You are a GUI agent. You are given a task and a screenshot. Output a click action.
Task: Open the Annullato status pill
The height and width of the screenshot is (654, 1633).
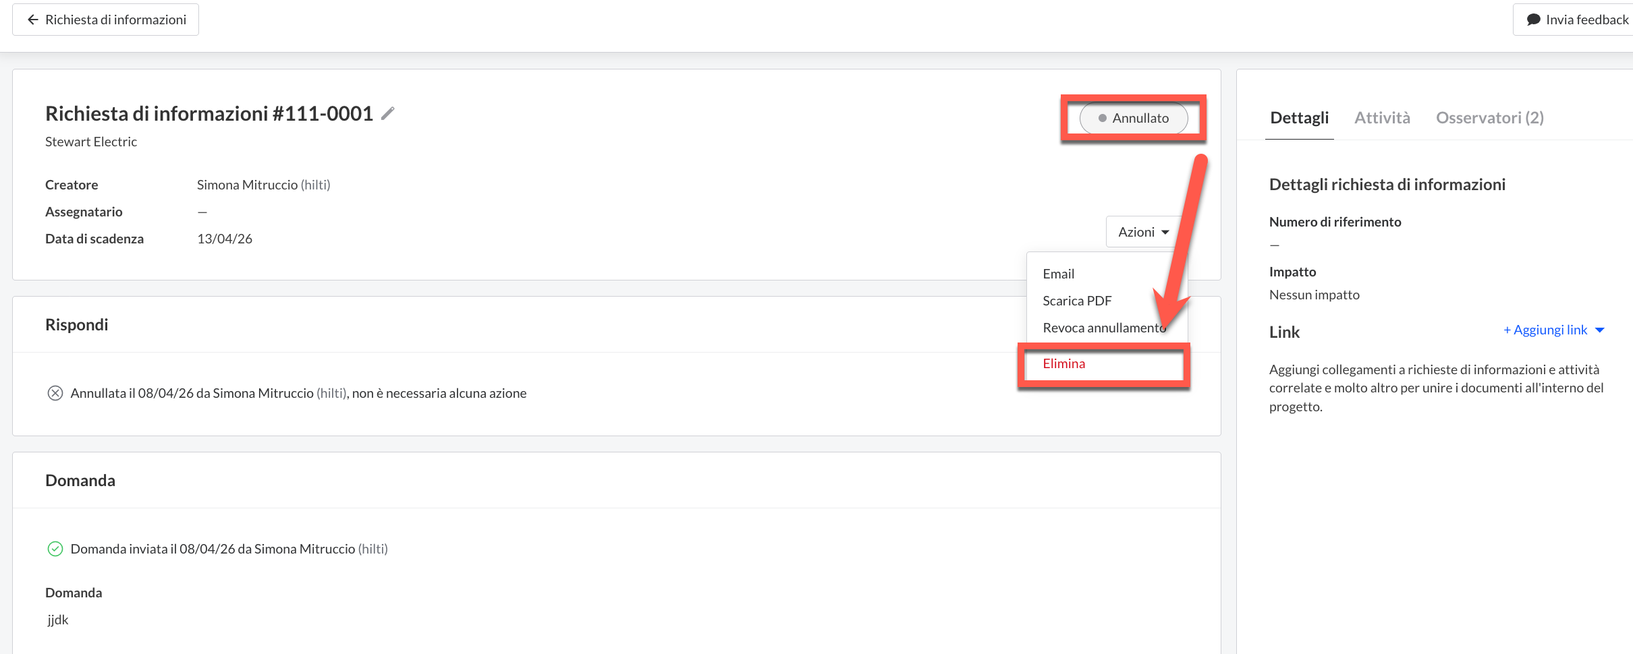1134,118
